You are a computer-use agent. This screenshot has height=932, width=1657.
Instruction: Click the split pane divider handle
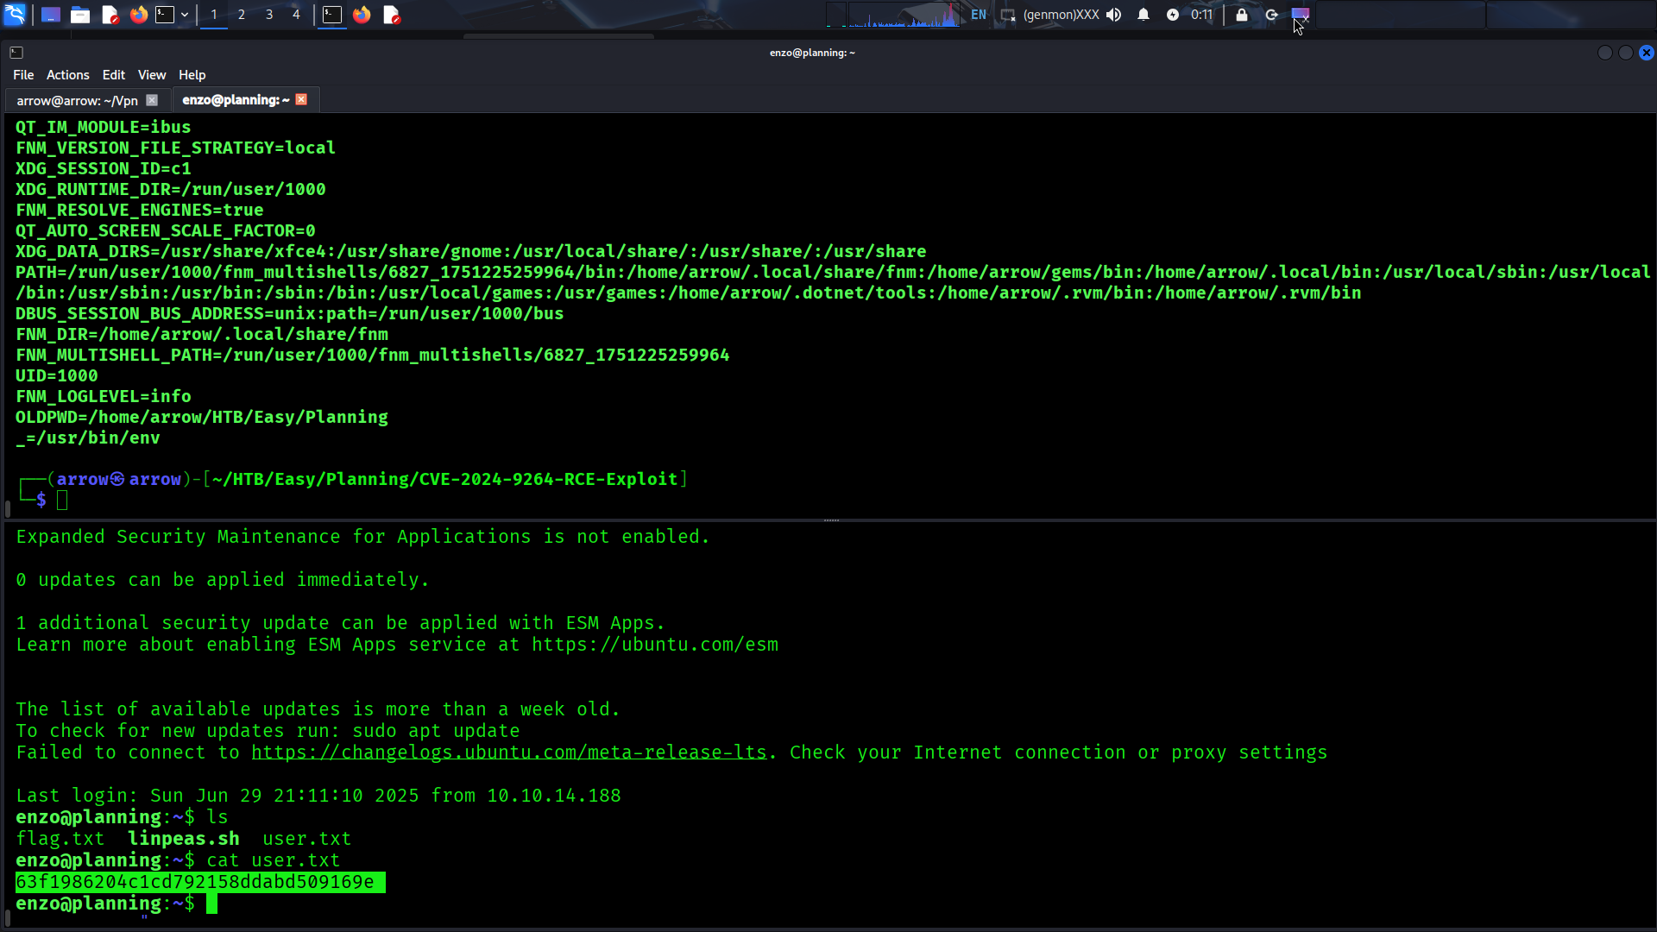(x=831, y=520)
